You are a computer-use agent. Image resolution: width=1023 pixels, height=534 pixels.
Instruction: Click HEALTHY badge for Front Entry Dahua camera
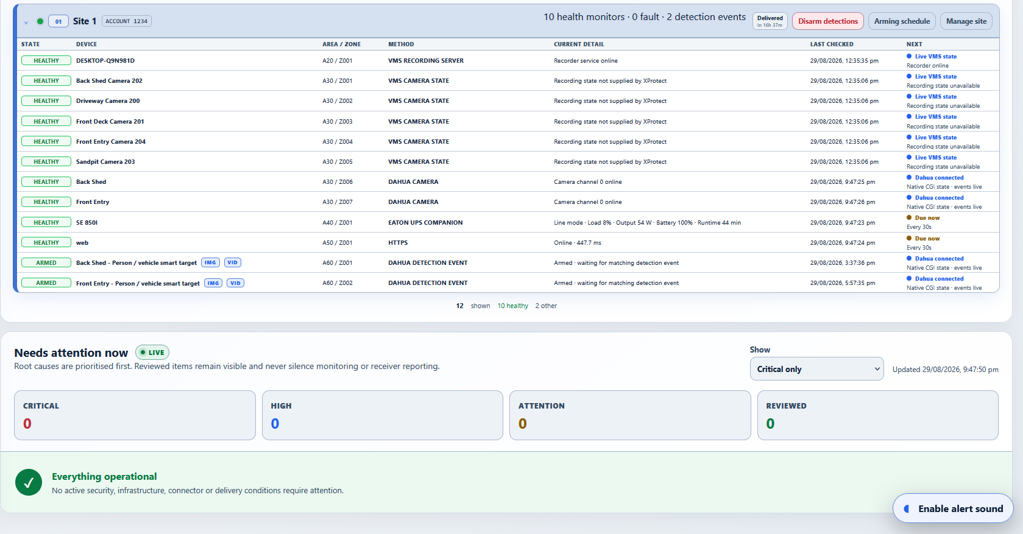point(46,202)
